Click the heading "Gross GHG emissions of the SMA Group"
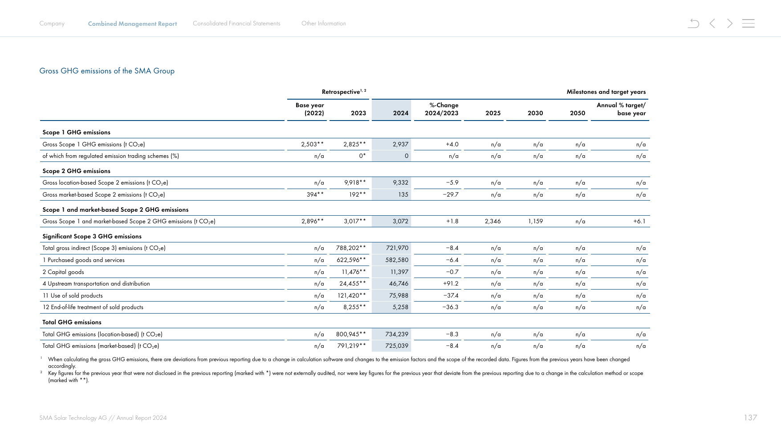 pos(107,71)
